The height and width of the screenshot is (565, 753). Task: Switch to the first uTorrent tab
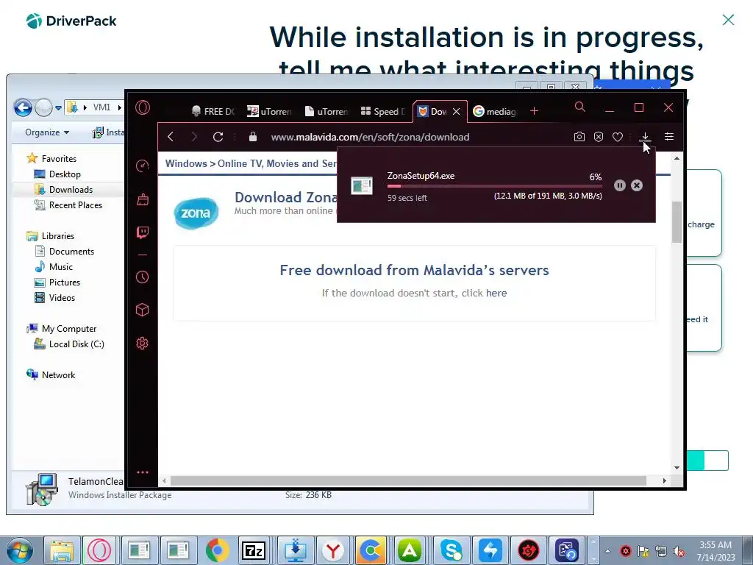pyautogui.click(x=269, y=112)
